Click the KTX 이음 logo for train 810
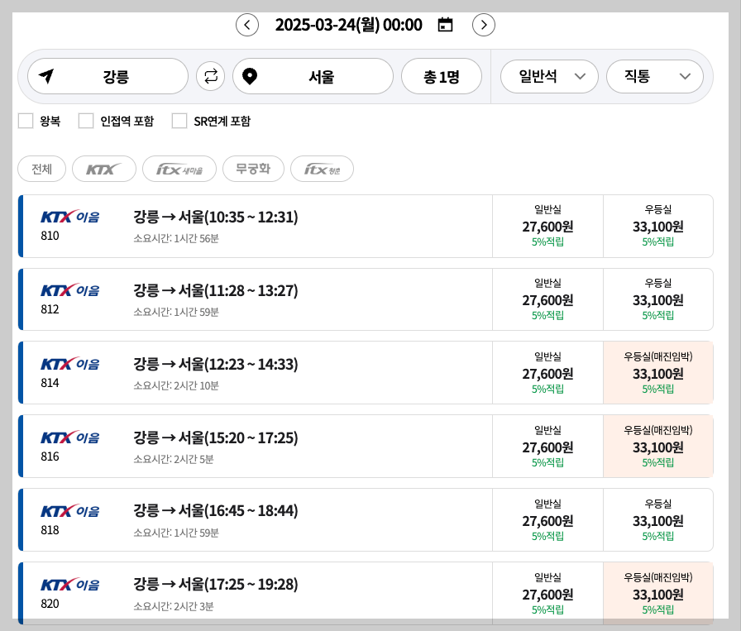Image resolution: width=741 pixels, height=631 pixels. (70, 217)
